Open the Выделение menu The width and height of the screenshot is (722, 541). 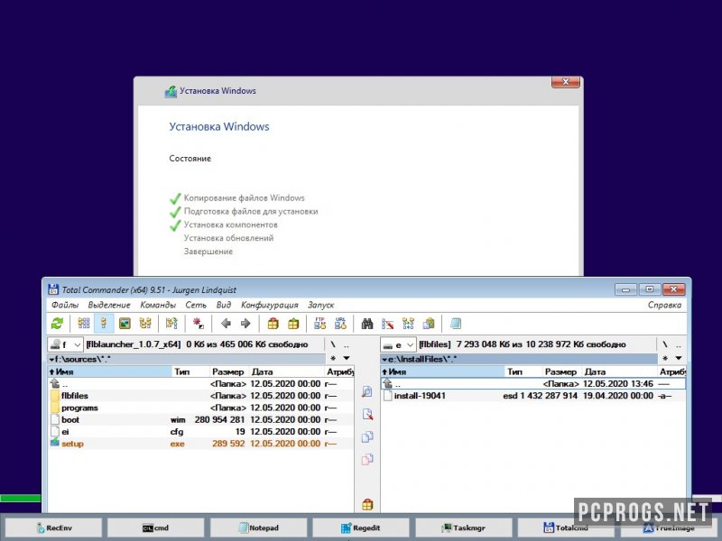coord(109,305)
